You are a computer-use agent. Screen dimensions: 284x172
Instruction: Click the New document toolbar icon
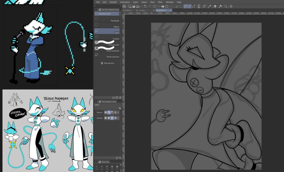pyautogui.click(x=130, y=6)
